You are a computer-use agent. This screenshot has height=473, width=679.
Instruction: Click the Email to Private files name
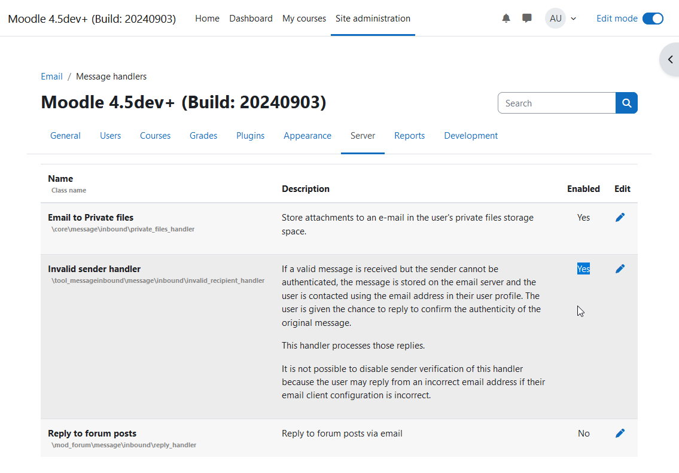coord(90,217)
